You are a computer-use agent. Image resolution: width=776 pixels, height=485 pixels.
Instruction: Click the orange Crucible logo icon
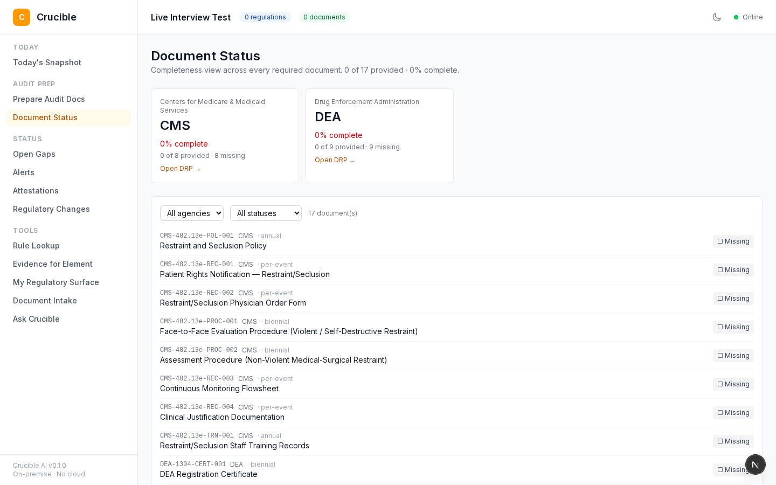point(22,17)
